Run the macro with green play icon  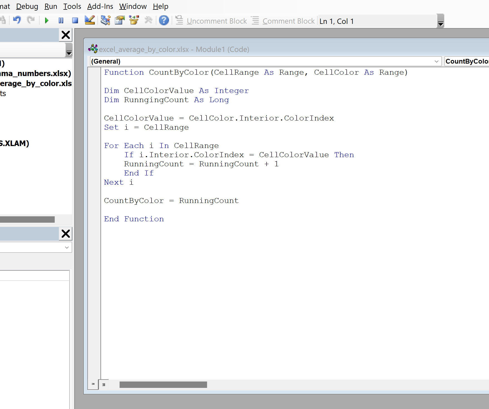47,20
